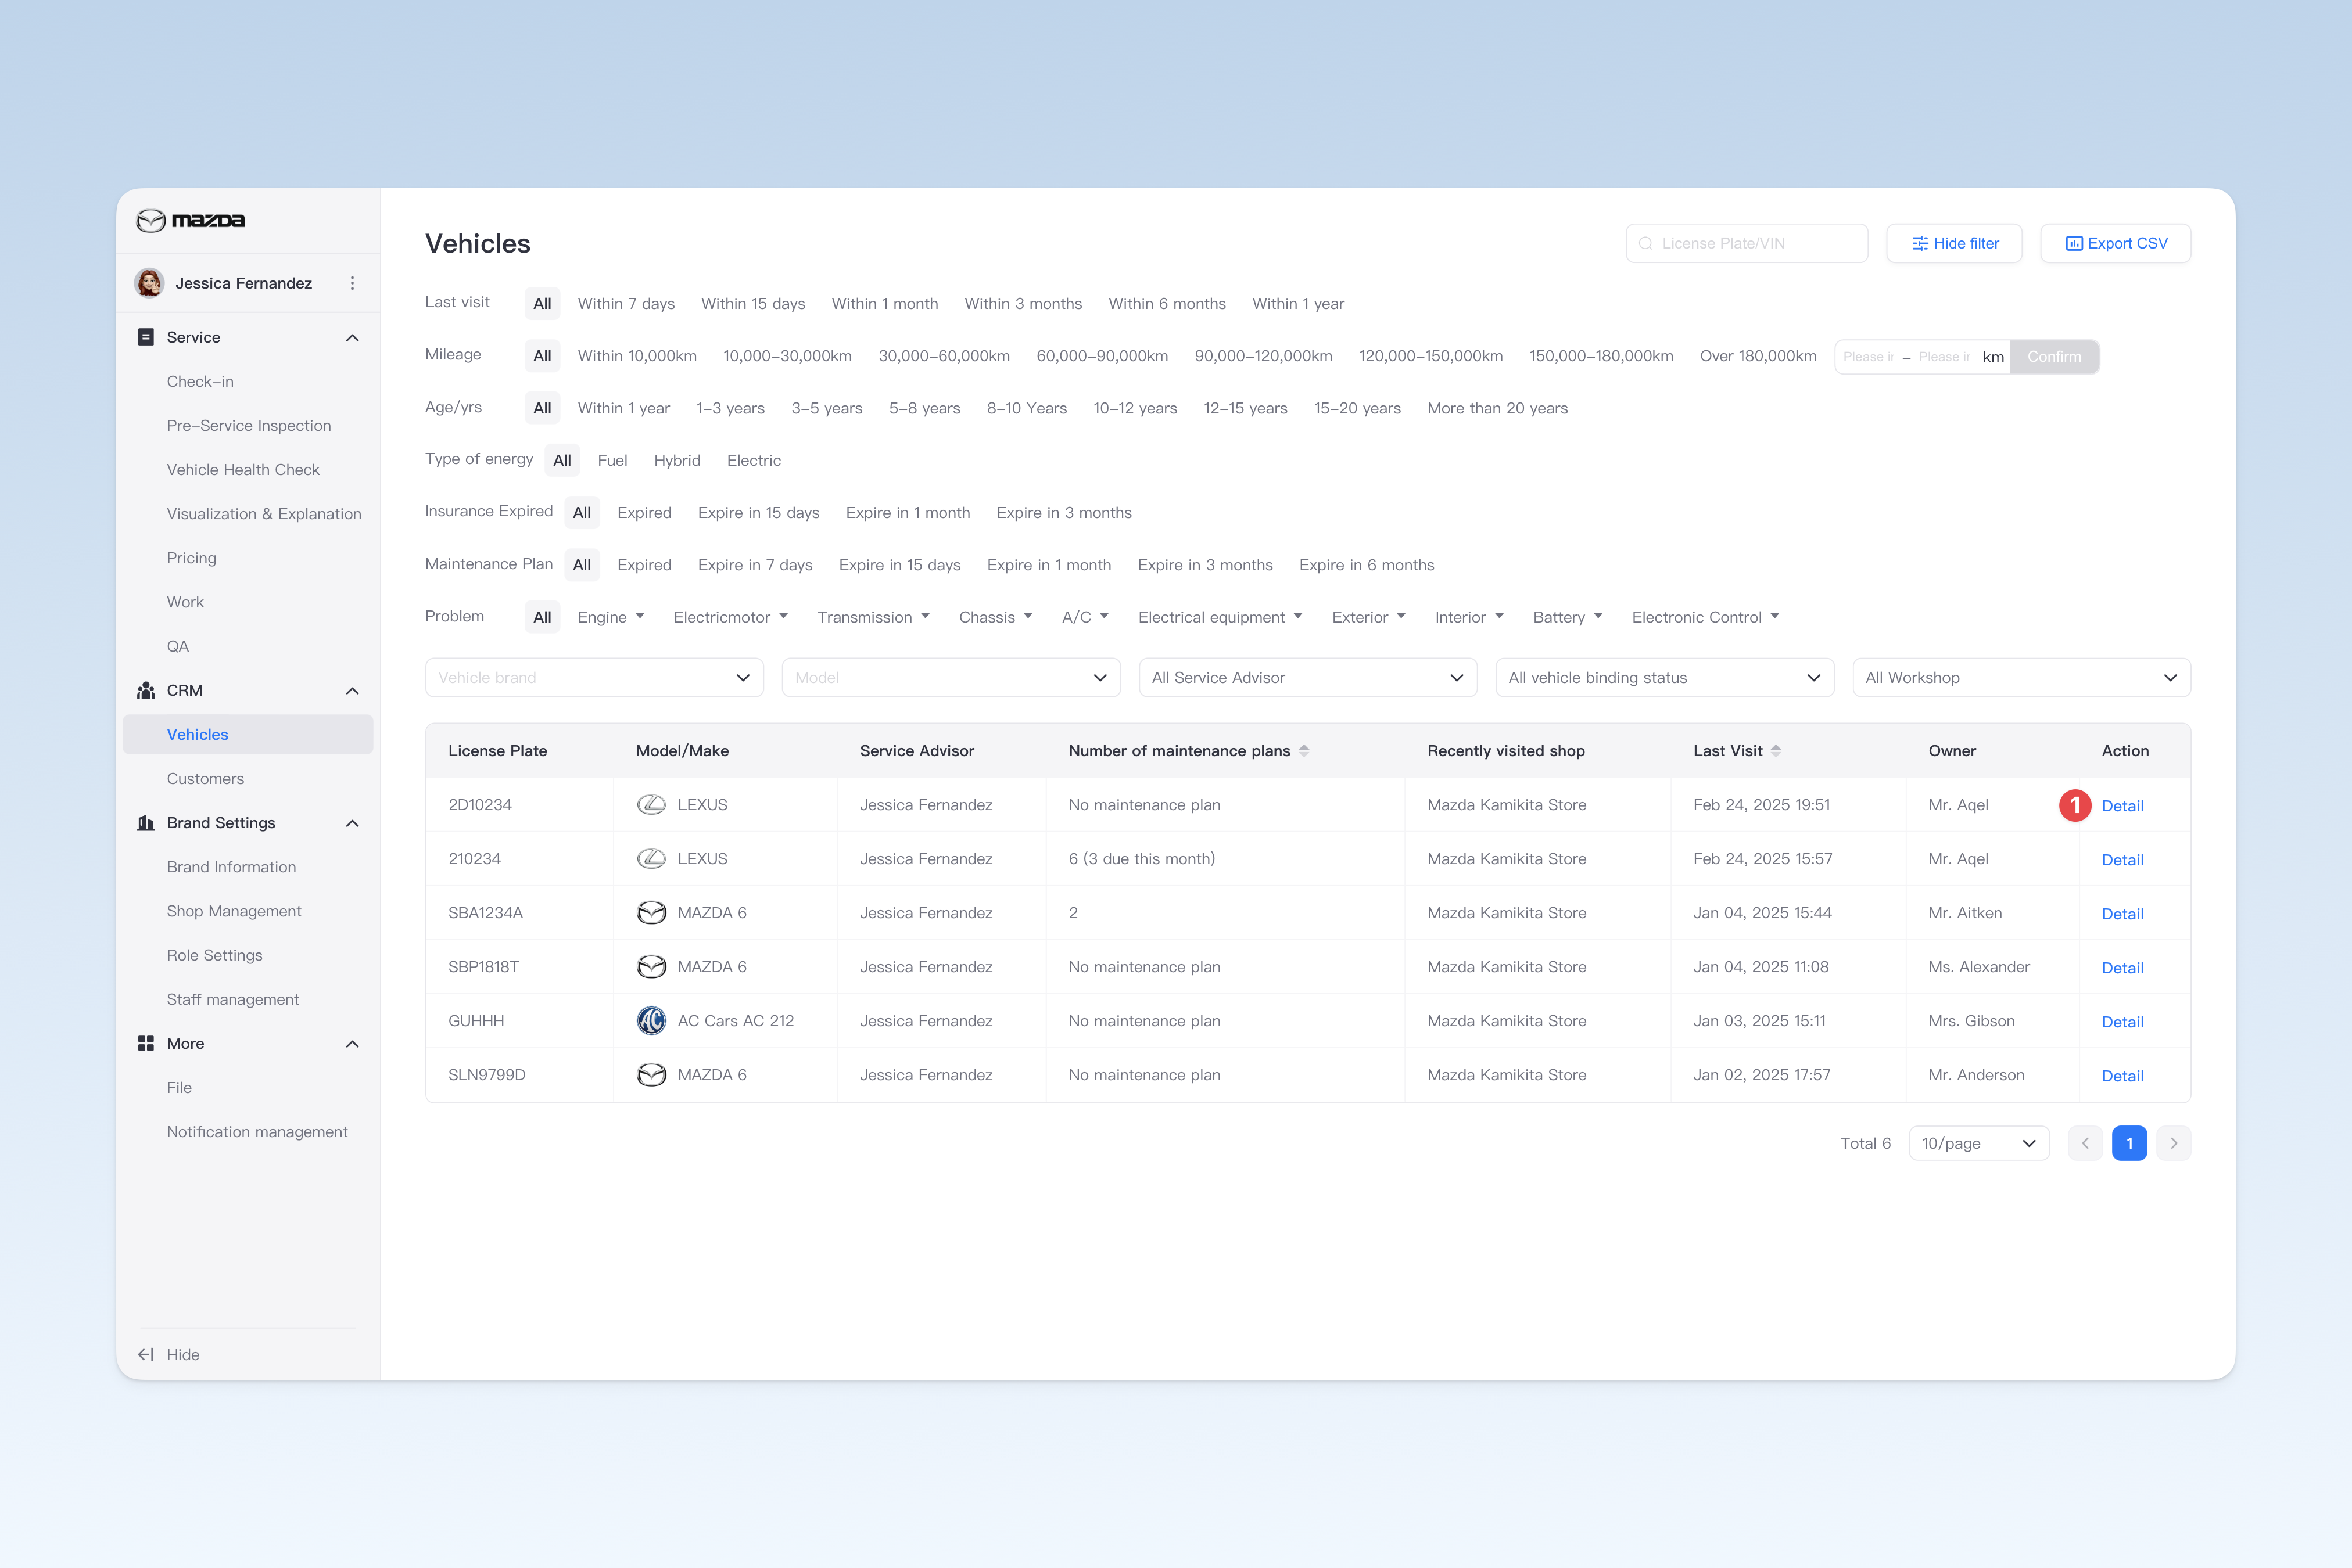Click the Lexus logo in row 2D10234
This screenshot has height=1568, width=2352.
point(651,805)
